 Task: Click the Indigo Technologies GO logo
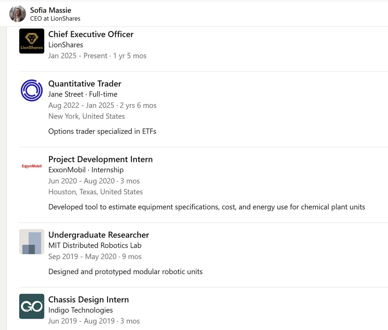tap(32, 306)
